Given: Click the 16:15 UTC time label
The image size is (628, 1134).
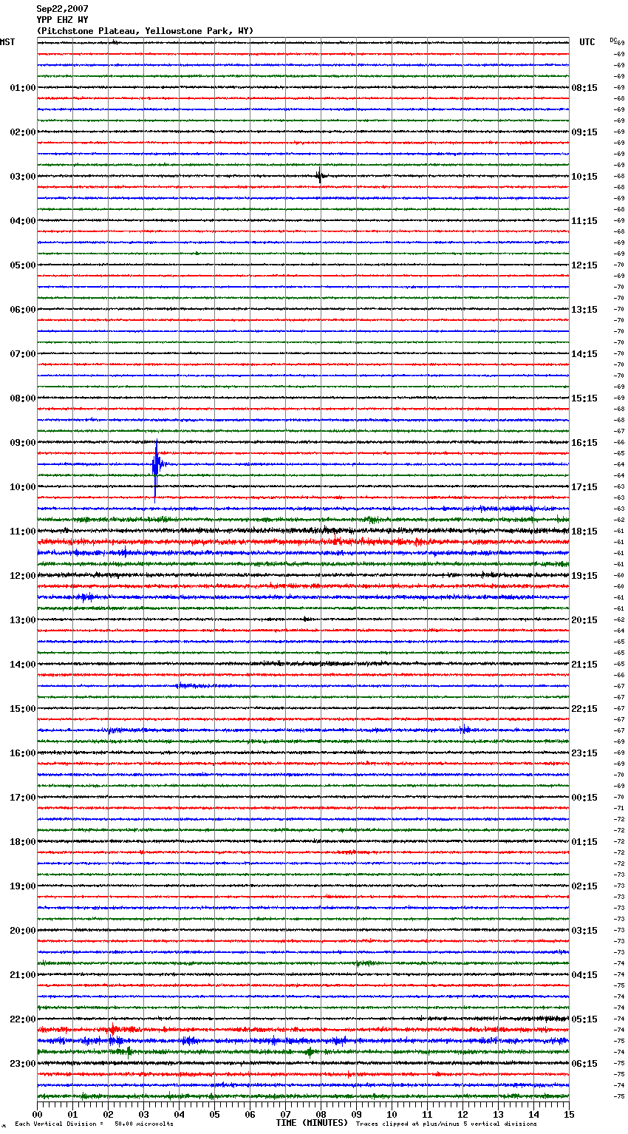Looking at the screenshot, I should (584, 443).
